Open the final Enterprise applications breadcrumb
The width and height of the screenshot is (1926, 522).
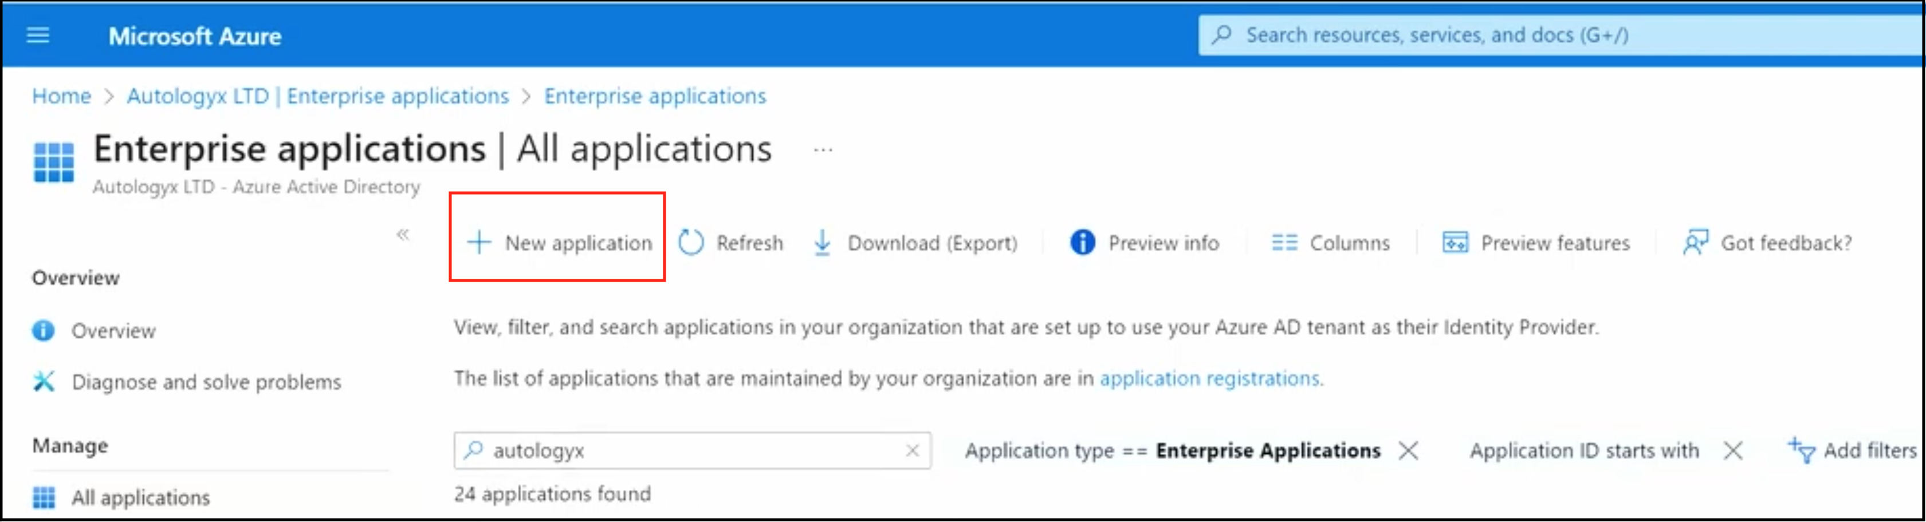point(655,96)
